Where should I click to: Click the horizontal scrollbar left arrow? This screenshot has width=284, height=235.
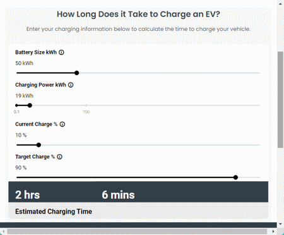pos(3,231)
